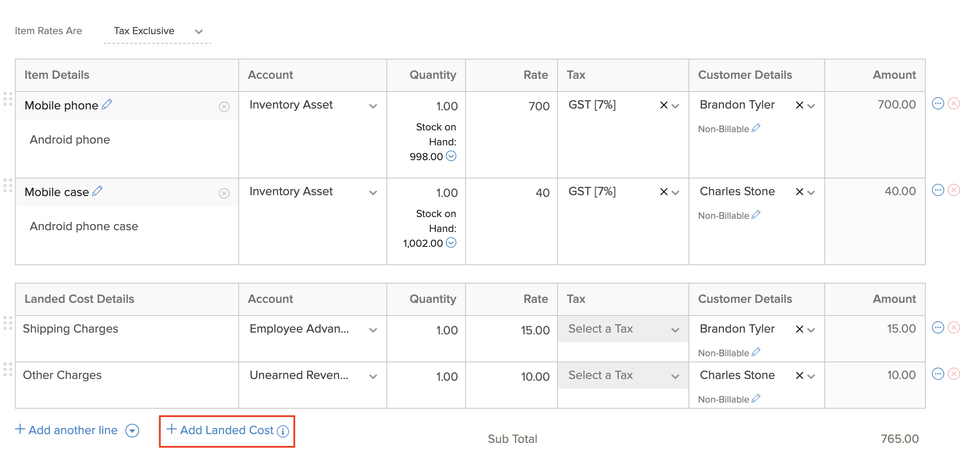View info about Add Landed Cost
This screenshot has height=463, width=974.
(x=283, y=431)
